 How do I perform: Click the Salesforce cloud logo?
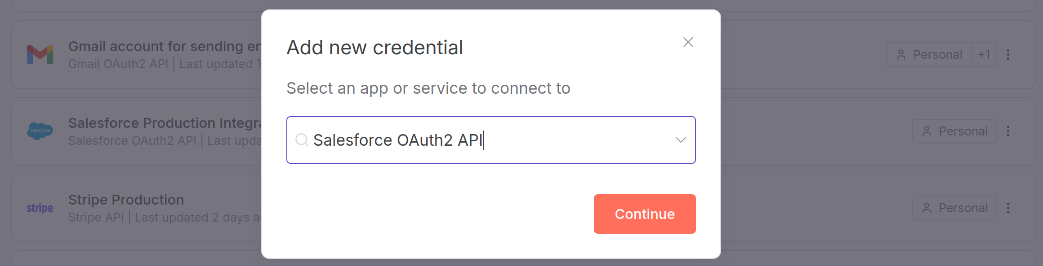pos(40,131)
